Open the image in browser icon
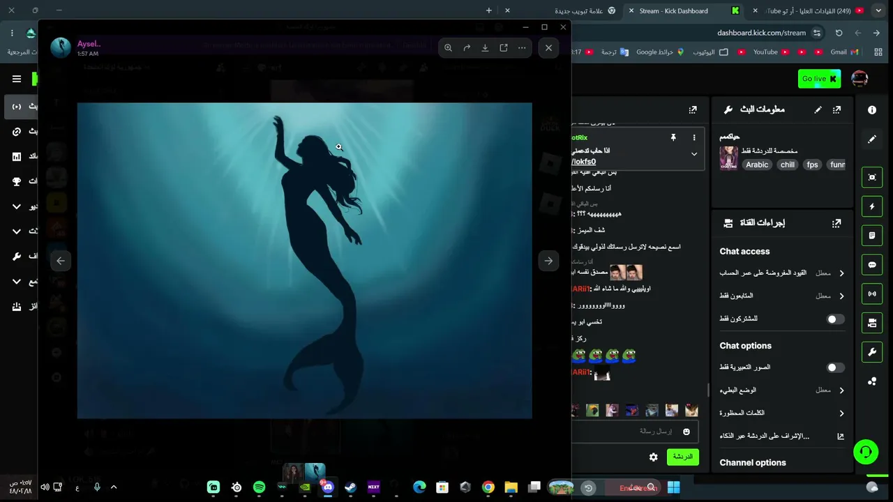 (x=503, y=48)
